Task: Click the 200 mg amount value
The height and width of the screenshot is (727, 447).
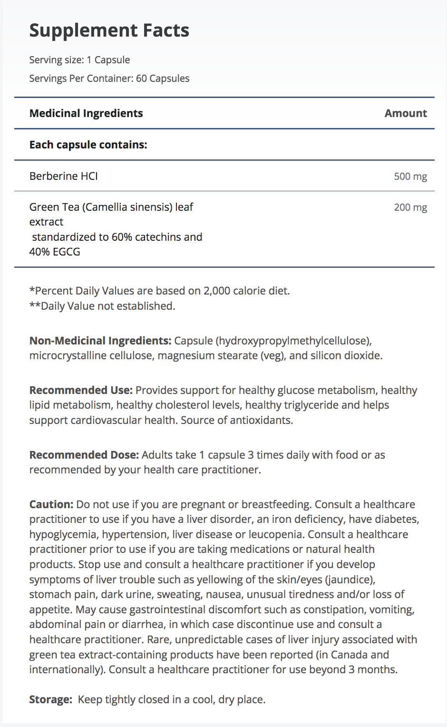Action: 410,207
